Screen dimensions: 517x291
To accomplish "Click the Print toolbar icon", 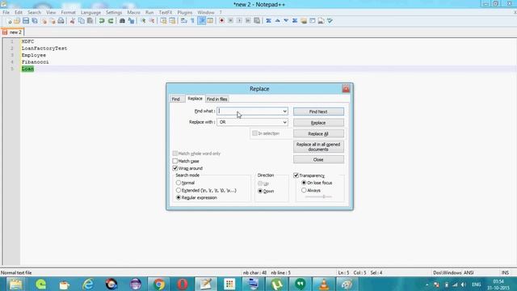I will (x=61, y=21).
